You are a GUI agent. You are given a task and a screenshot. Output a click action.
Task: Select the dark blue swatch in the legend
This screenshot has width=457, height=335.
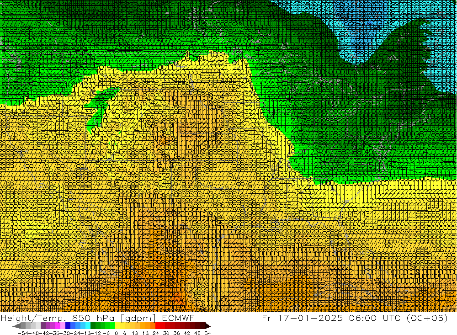pyautogui.click(x=68, y=326)
